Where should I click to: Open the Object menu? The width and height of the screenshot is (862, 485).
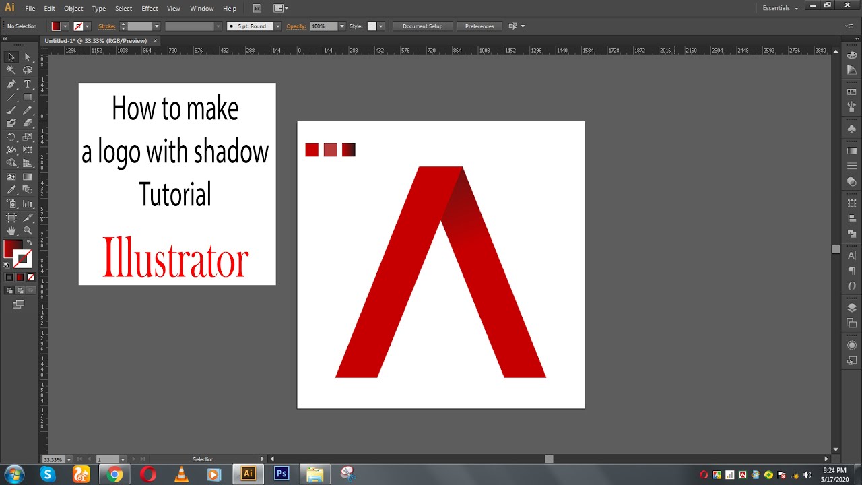73,9
